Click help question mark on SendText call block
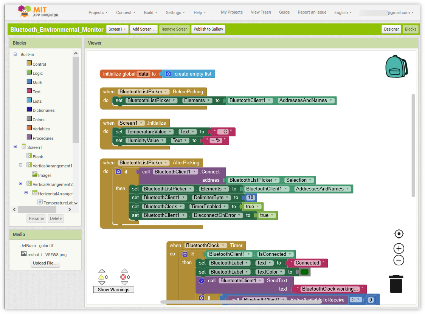Screen dimensions: 425x314 (202, 281)
